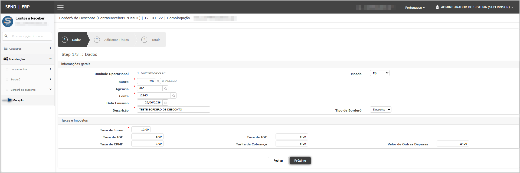Click the Data Emissão date field
Screen dimensions: 520x173
(x=150, y=103)
